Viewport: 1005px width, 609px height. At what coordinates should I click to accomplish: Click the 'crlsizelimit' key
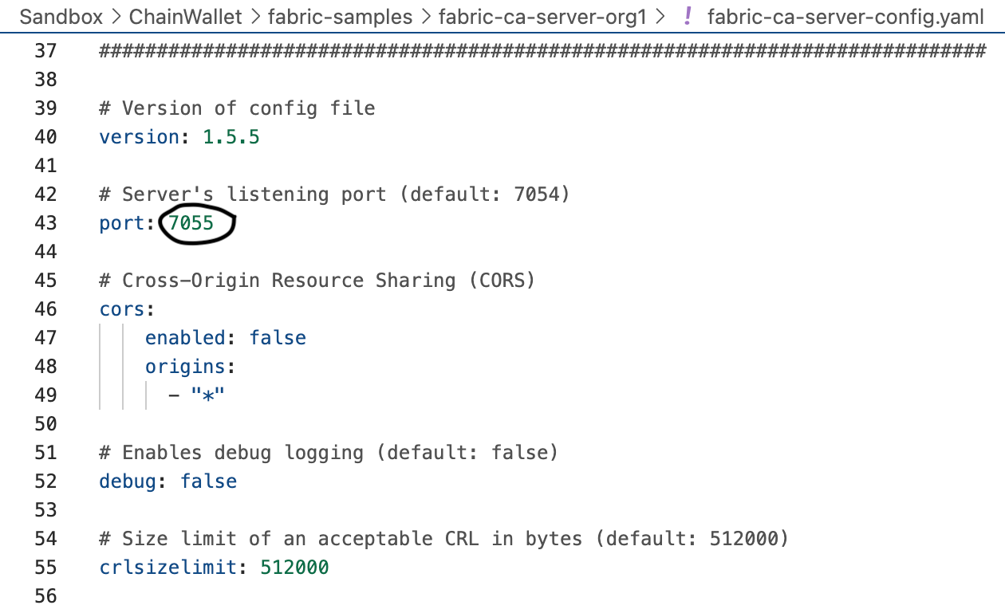coord(168,568)
